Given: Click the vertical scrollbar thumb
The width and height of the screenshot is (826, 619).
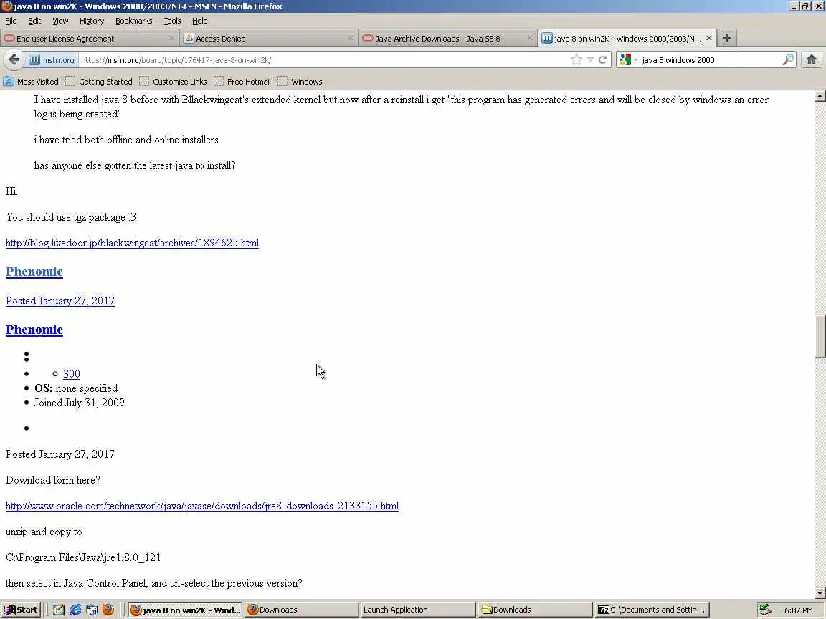Looking at the screenshot, I should coord(820,336).
